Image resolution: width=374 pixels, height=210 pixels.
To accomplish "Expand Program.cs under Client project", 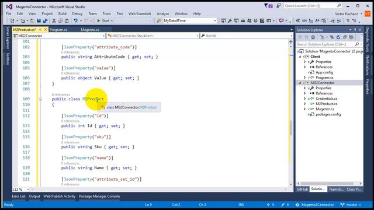I will 304,78.
